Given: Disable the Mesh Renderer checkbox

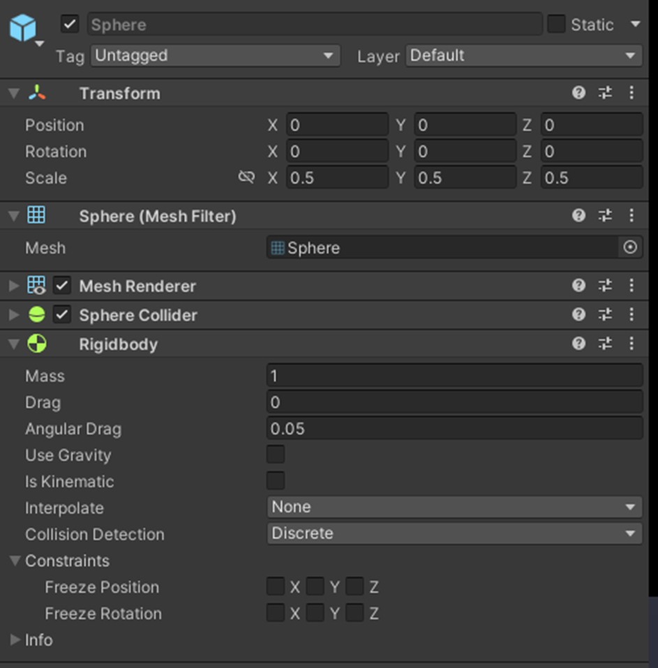Looking at the screenshot, I should pyautogui.click(x=62, y=285).
